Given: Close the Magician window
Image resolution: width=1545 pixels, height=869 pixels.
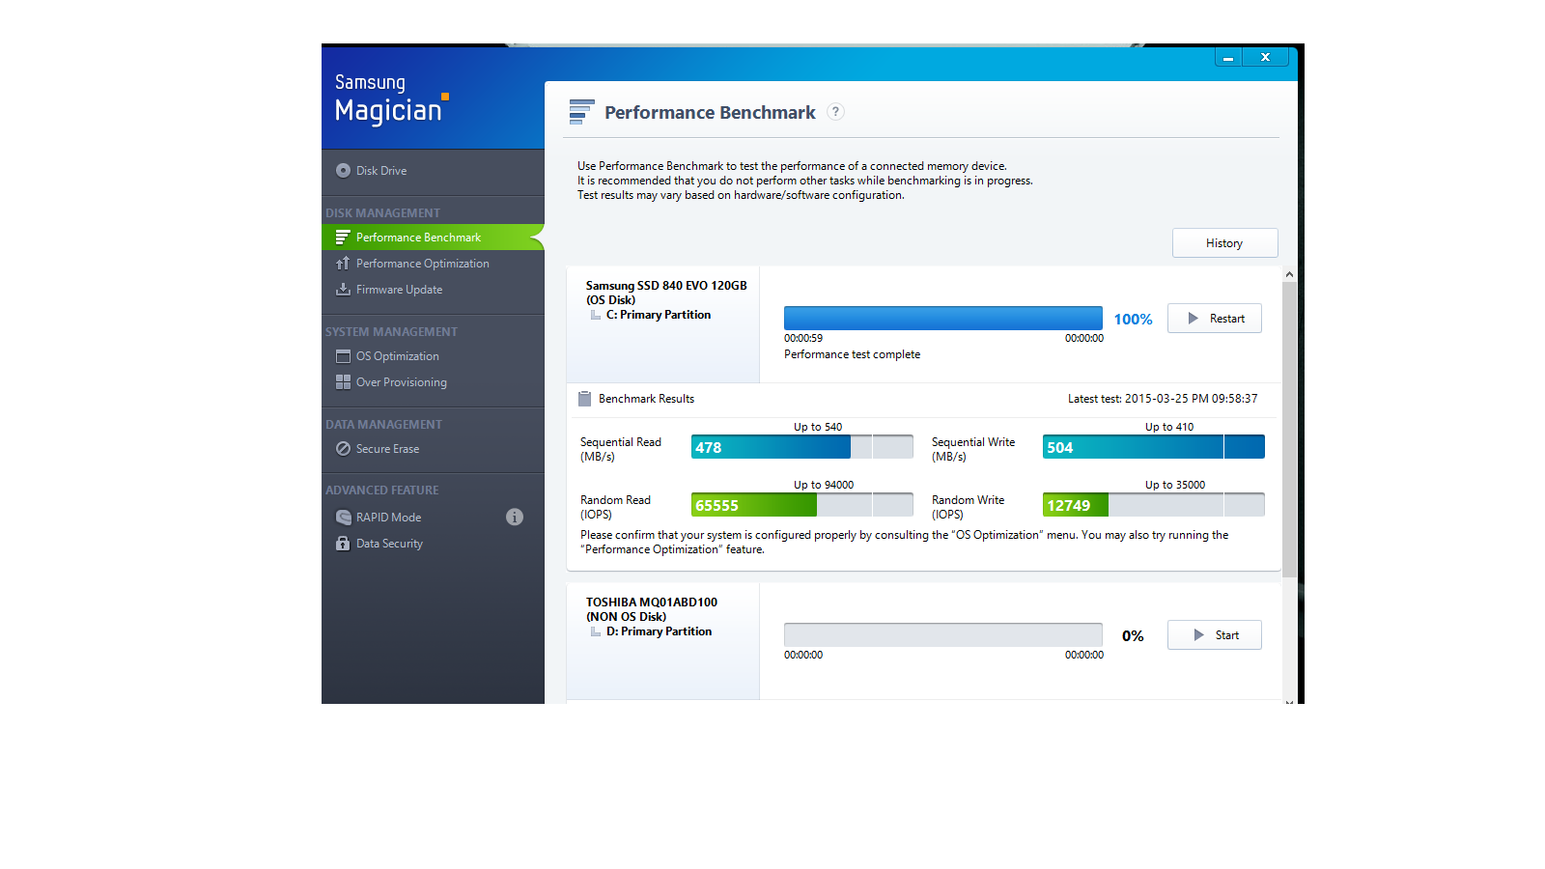Looking at the screenshot, I should click(1266, 58).
